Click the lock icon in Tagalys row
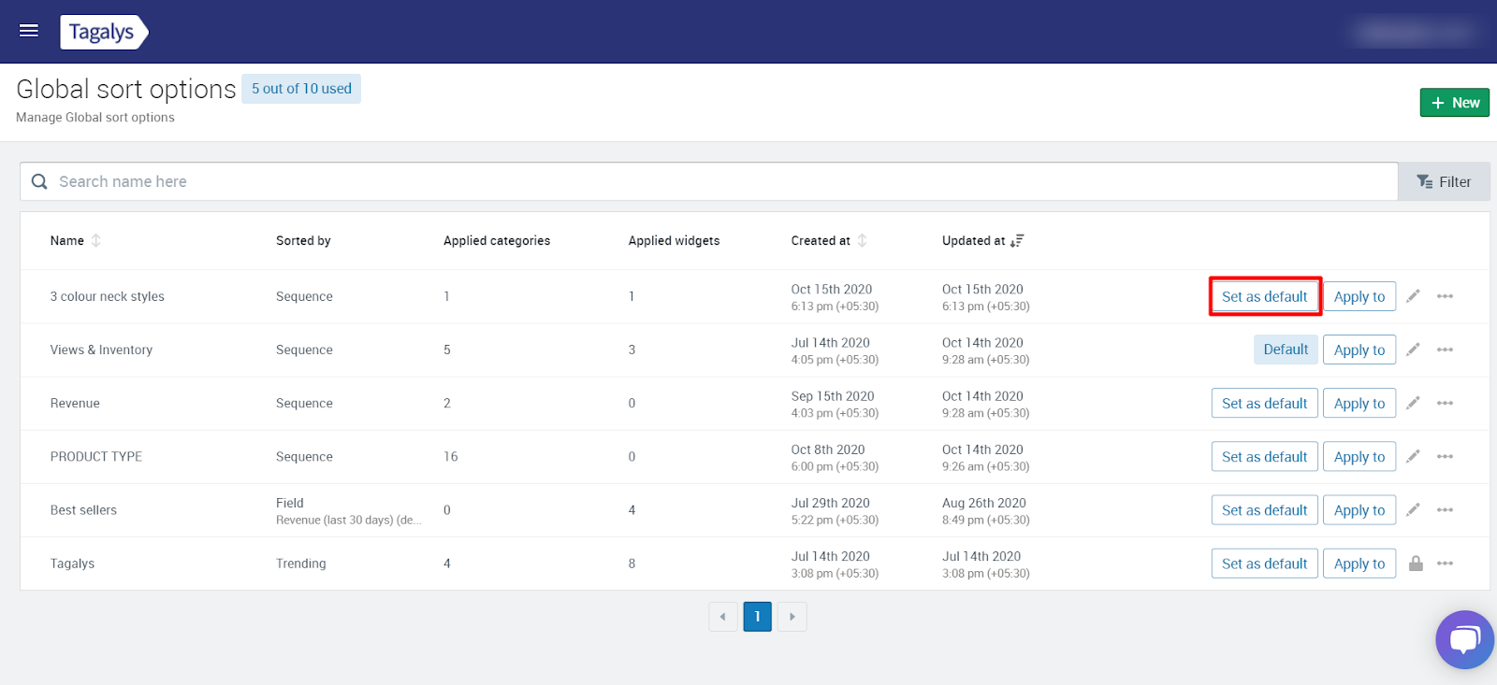Image resolution: width=1497 pixels, height=685 pixels. [1416, 563]
